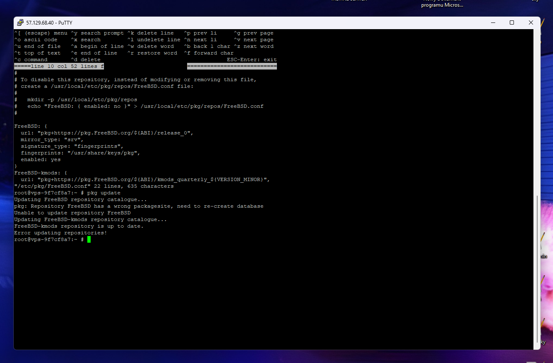Click the release_0 FreeBSD url line
Screen dimensions: 553x363
coord(107,133)
